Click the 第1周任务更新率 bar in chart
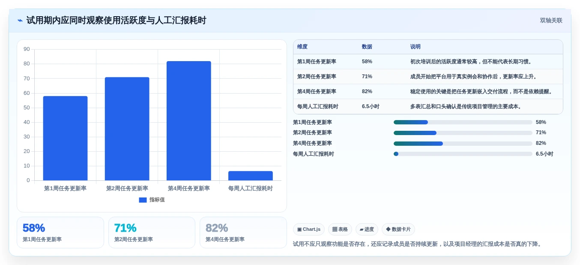 pos(65,138)
